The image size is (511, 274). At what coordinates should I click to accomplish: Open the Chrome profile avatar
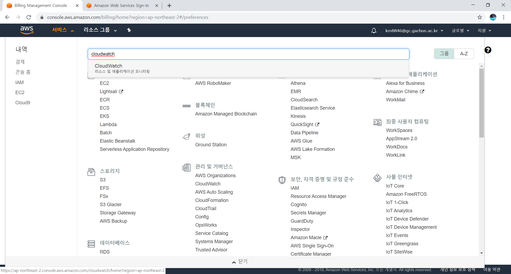493,17
